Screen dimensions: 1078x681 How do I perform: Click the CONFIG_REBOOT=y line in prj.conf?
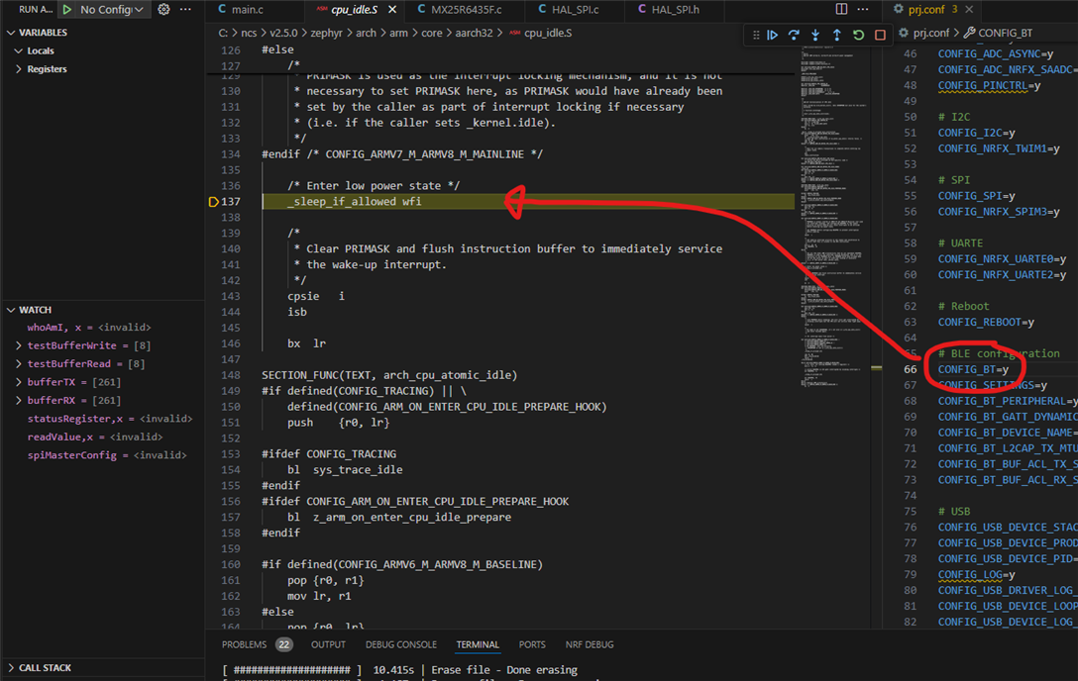point(986,322)
